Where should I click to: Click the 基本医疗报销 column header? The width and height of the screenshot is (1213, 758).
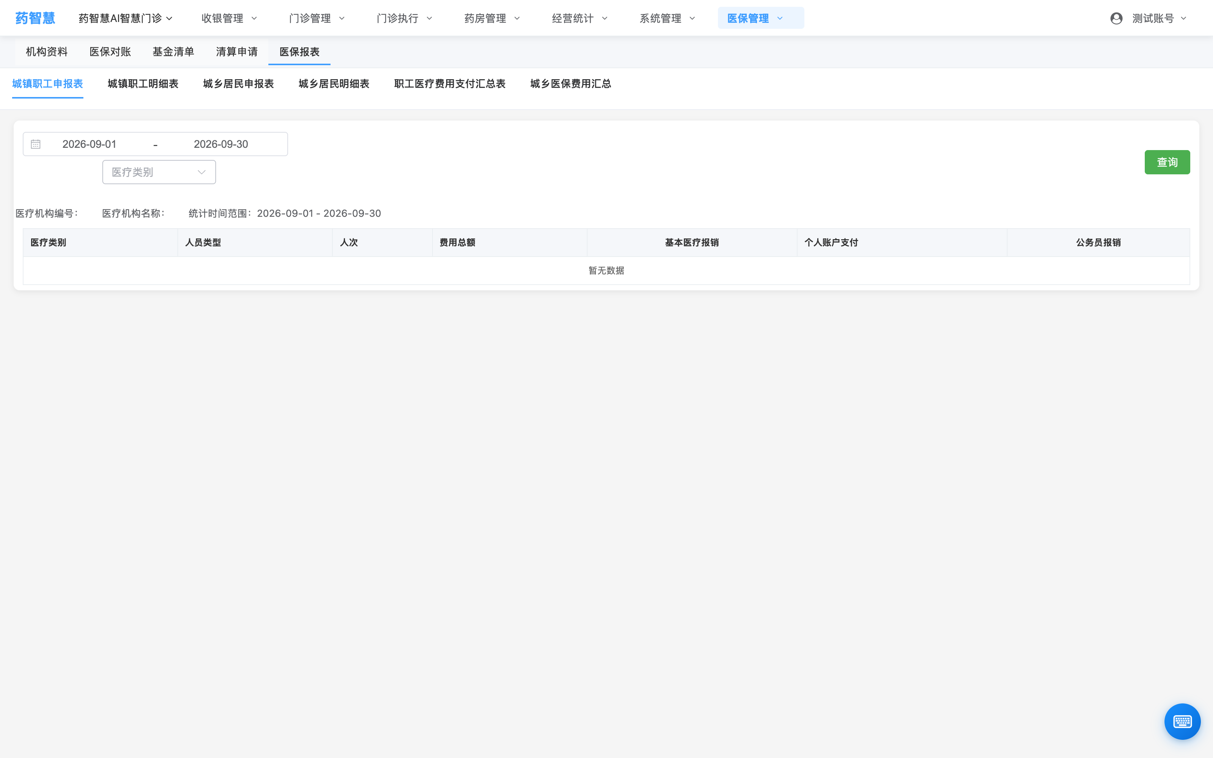point(692,243)
